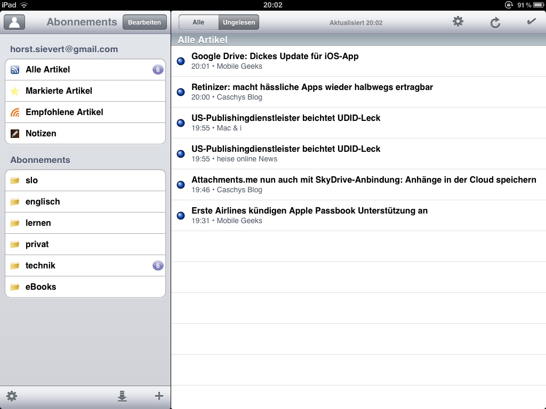Add a new subscription with plus icon
Screen dimensions: 546x409
158,396
